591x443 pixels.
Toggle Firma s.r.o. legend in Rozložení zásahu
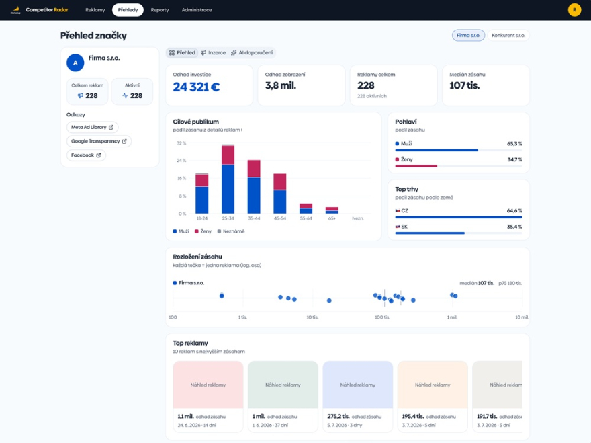(x=189, y=283)
